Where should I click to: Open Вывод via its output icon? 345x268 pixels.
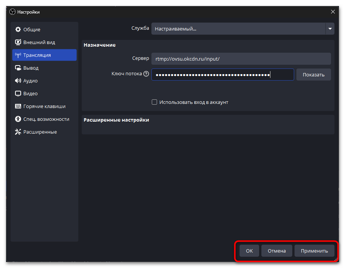18,68
